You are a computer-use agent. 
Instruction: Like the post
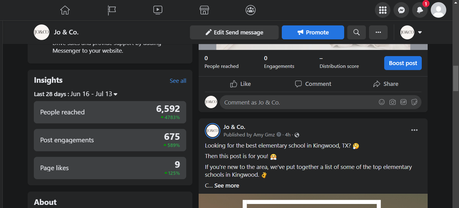click(241, 84)
